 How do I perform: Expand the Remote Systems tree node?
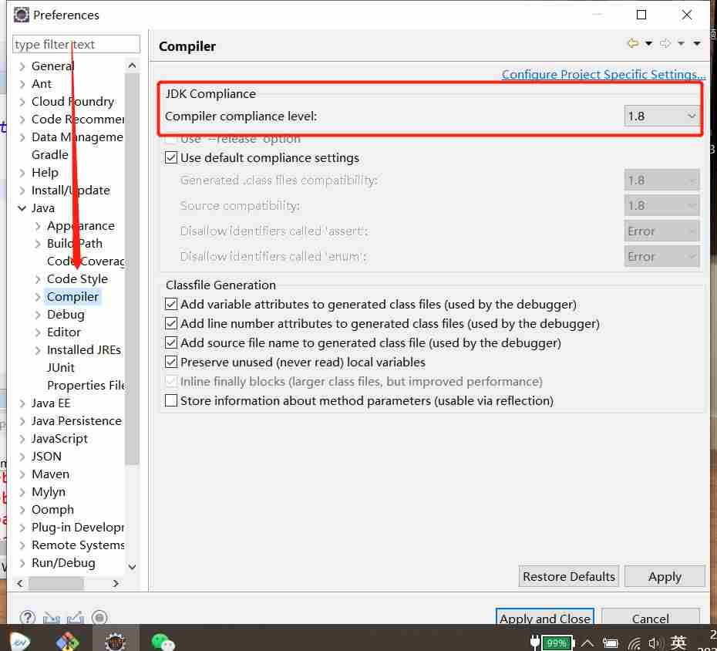[x=22, y=545]
